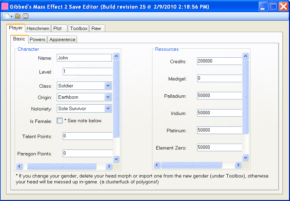The height and width of the screenshot is (201, 290).
Task: Click the Platinum value field
Action: pyautogui.click(x=220, y=130)
